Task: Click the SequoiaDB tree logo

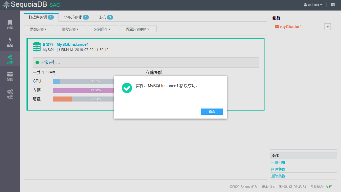Action: [x=6, y=5]
